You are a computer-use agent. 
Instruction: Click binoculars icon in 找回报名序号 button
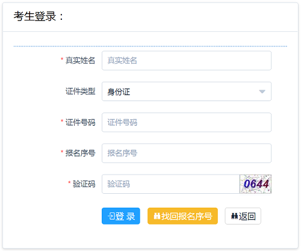point(157,216)
